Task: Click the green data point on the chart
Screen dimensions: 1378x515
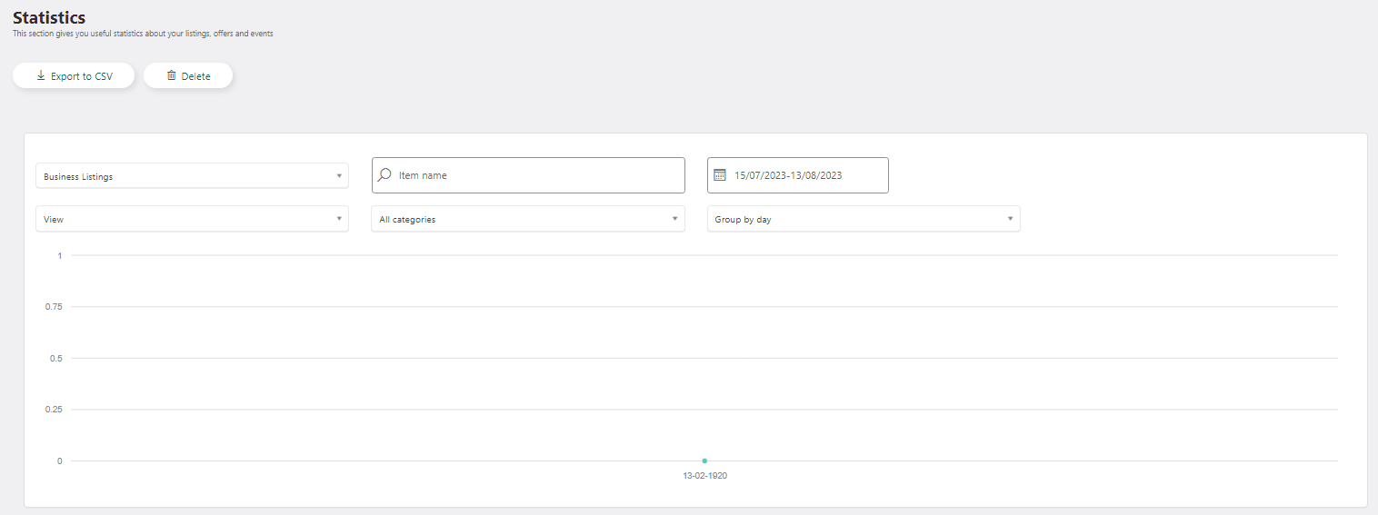Action: tap(704, 461)
